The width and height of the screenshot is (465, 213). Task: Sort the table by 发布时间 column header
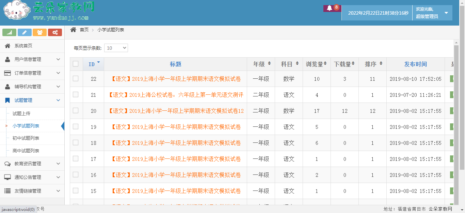[x=415, y=64]
